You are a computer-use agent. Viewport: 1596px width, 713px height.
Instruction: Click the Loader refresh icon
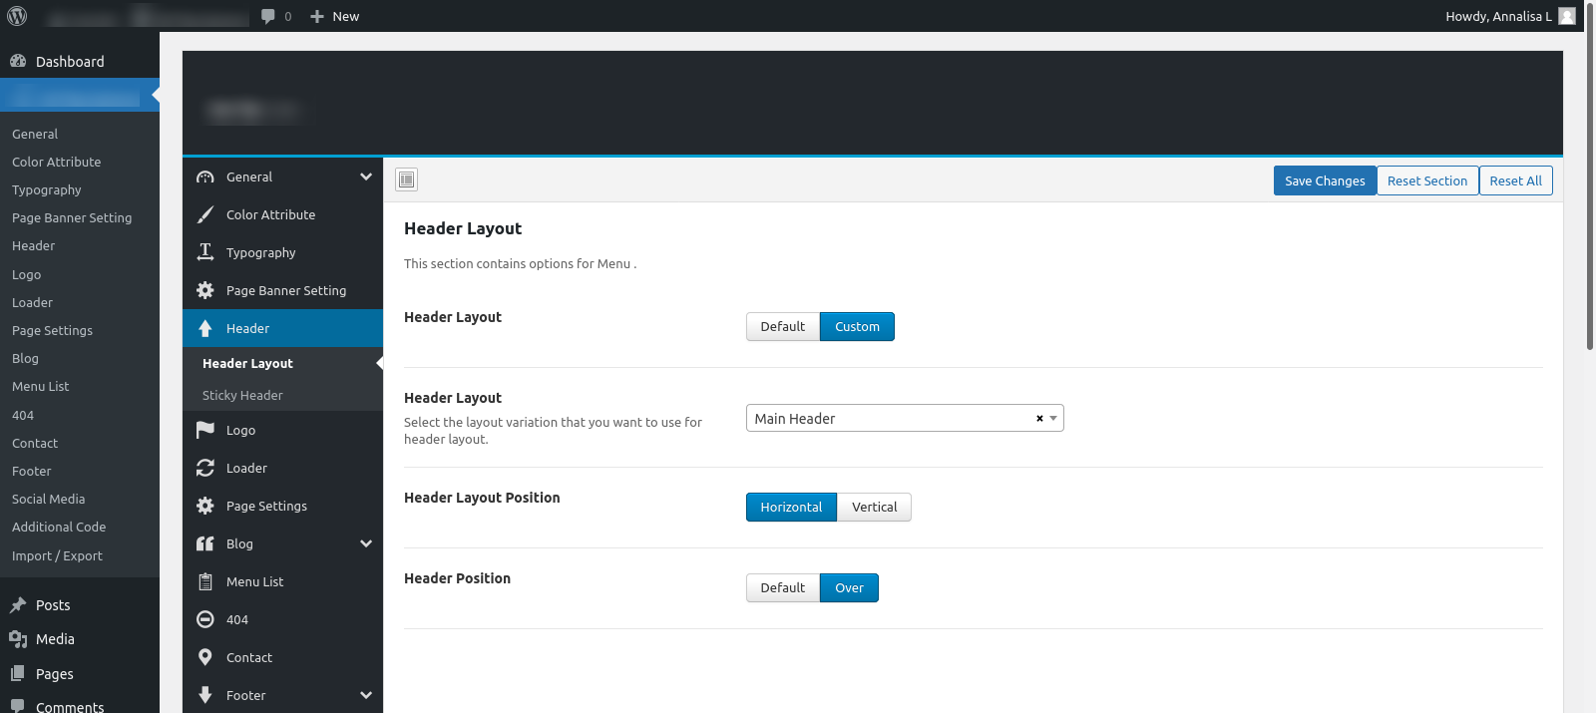pos(205,468)
